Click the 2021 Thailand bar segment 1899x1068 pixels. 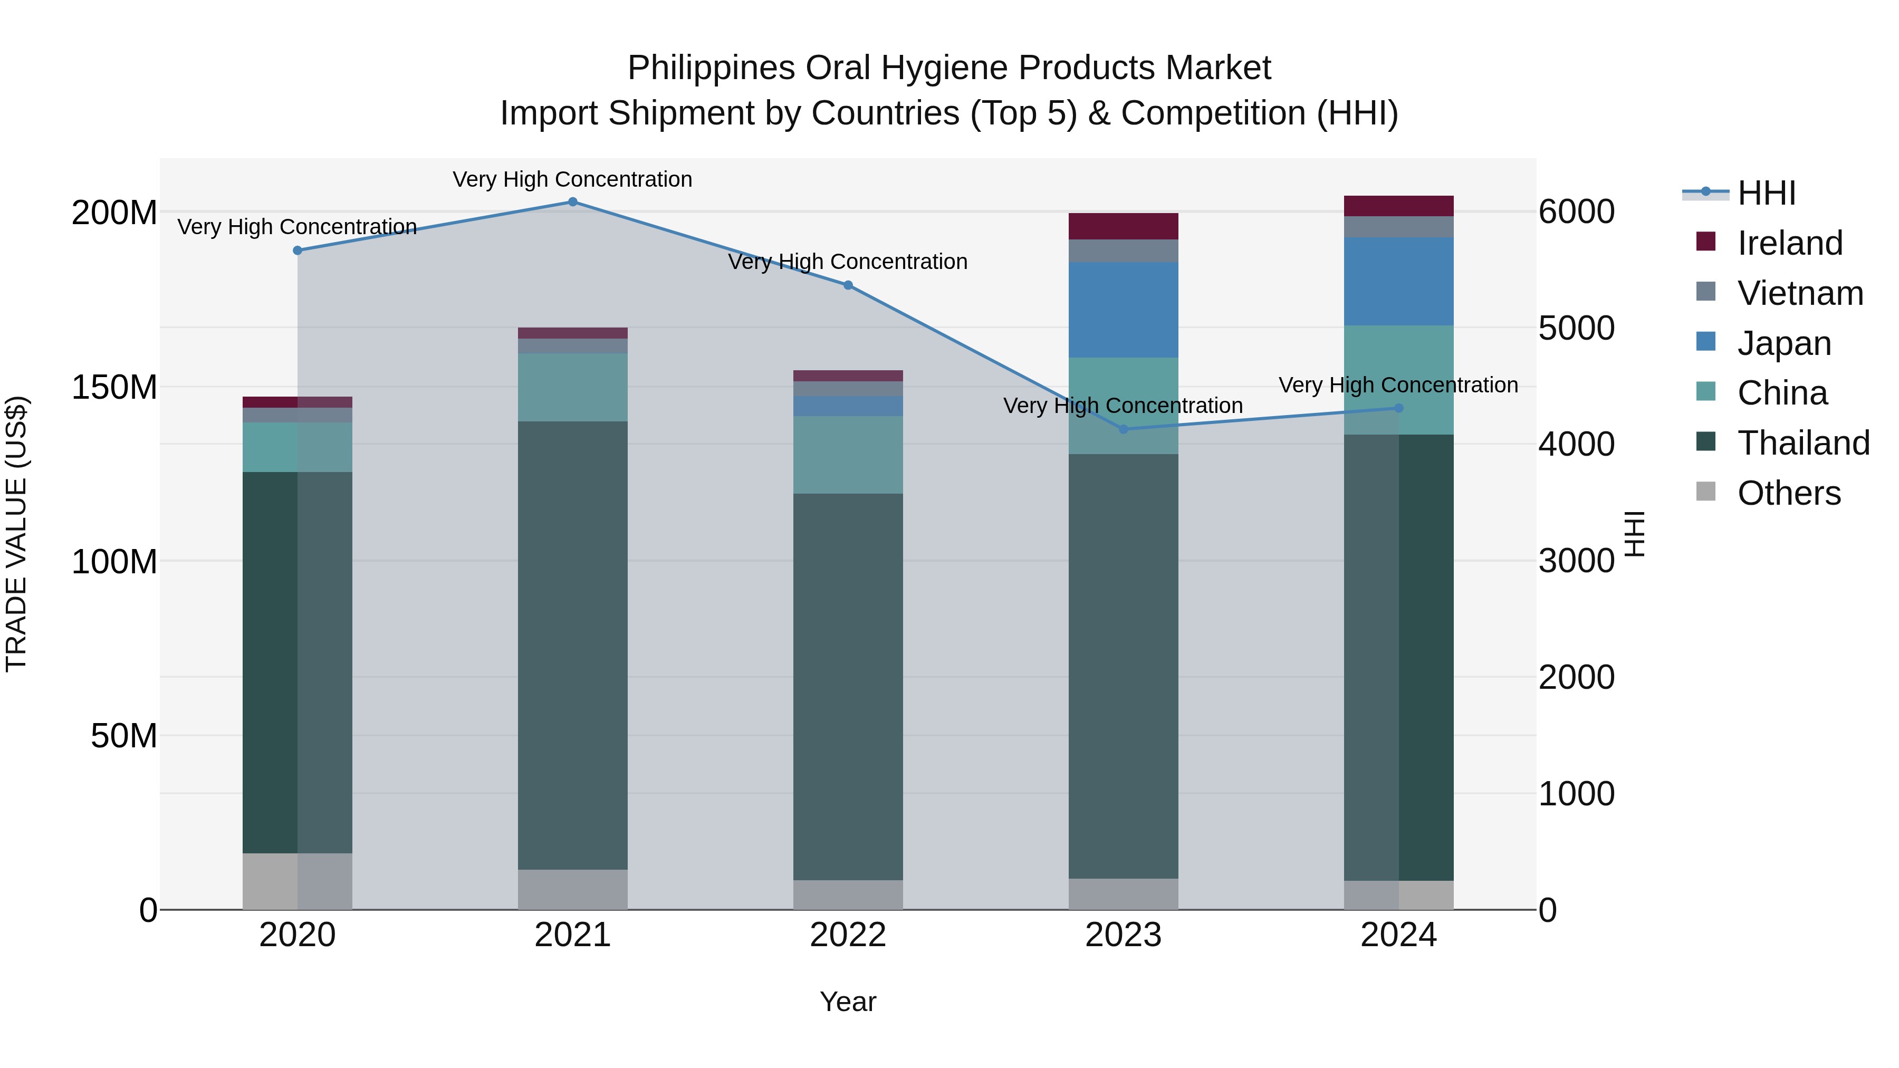pyautogui.click(x=573, y=646)
